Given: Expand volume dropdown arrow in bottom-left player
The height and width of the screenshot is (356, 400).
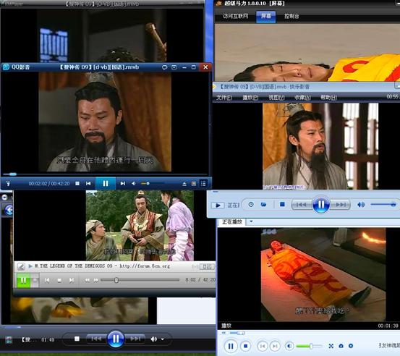Looking at the screenshot, I should coord(163,339).
